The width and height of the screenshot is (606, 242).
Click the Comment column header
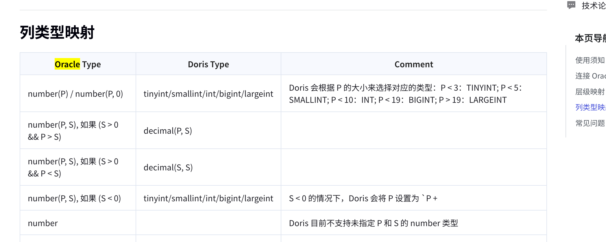(414, 64)
